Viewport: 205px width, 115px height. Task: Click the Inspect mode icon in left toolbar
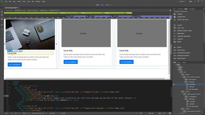[x=2, y=25]
